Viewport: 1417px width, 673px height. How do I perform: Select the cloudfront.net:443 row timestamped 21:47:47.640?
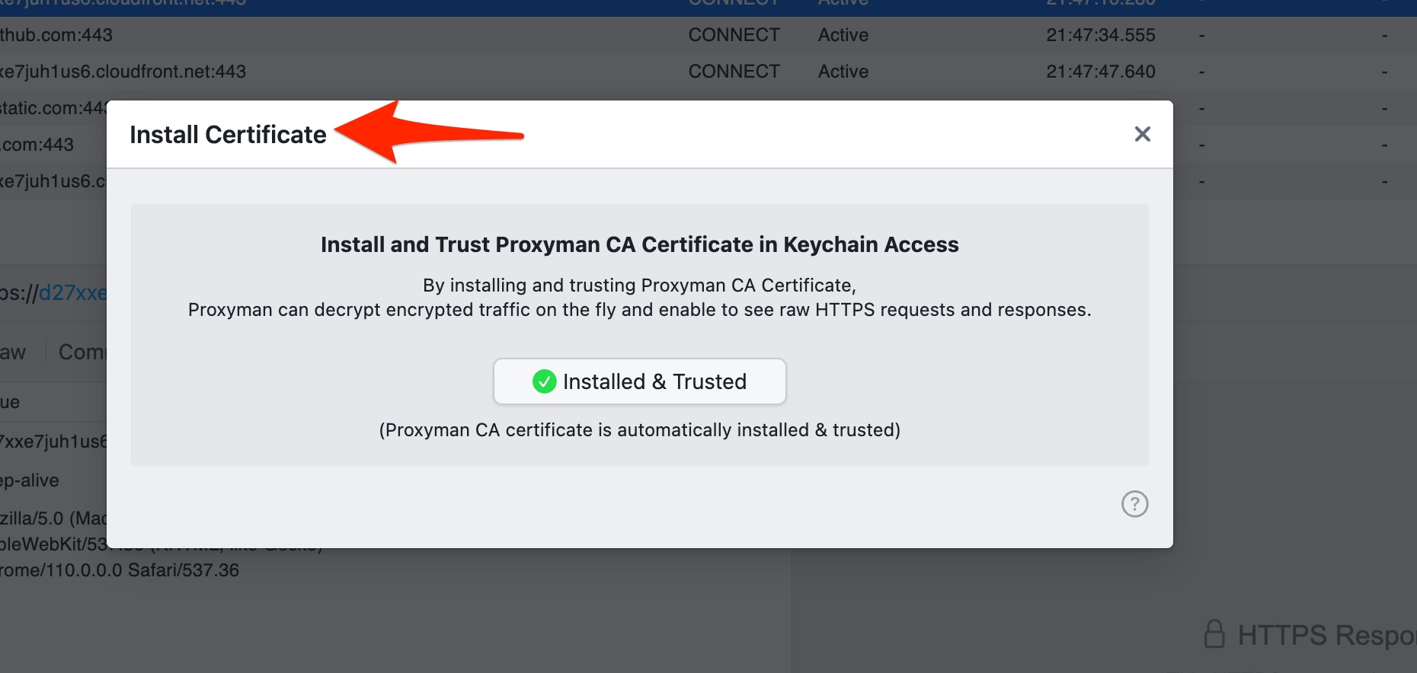click(305, 71)
